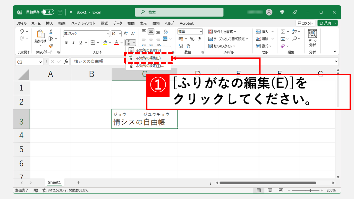Click the save icon in title bar
Image resolution: width=354 pixels, height=199 pixels.
[x=60, y=12]
